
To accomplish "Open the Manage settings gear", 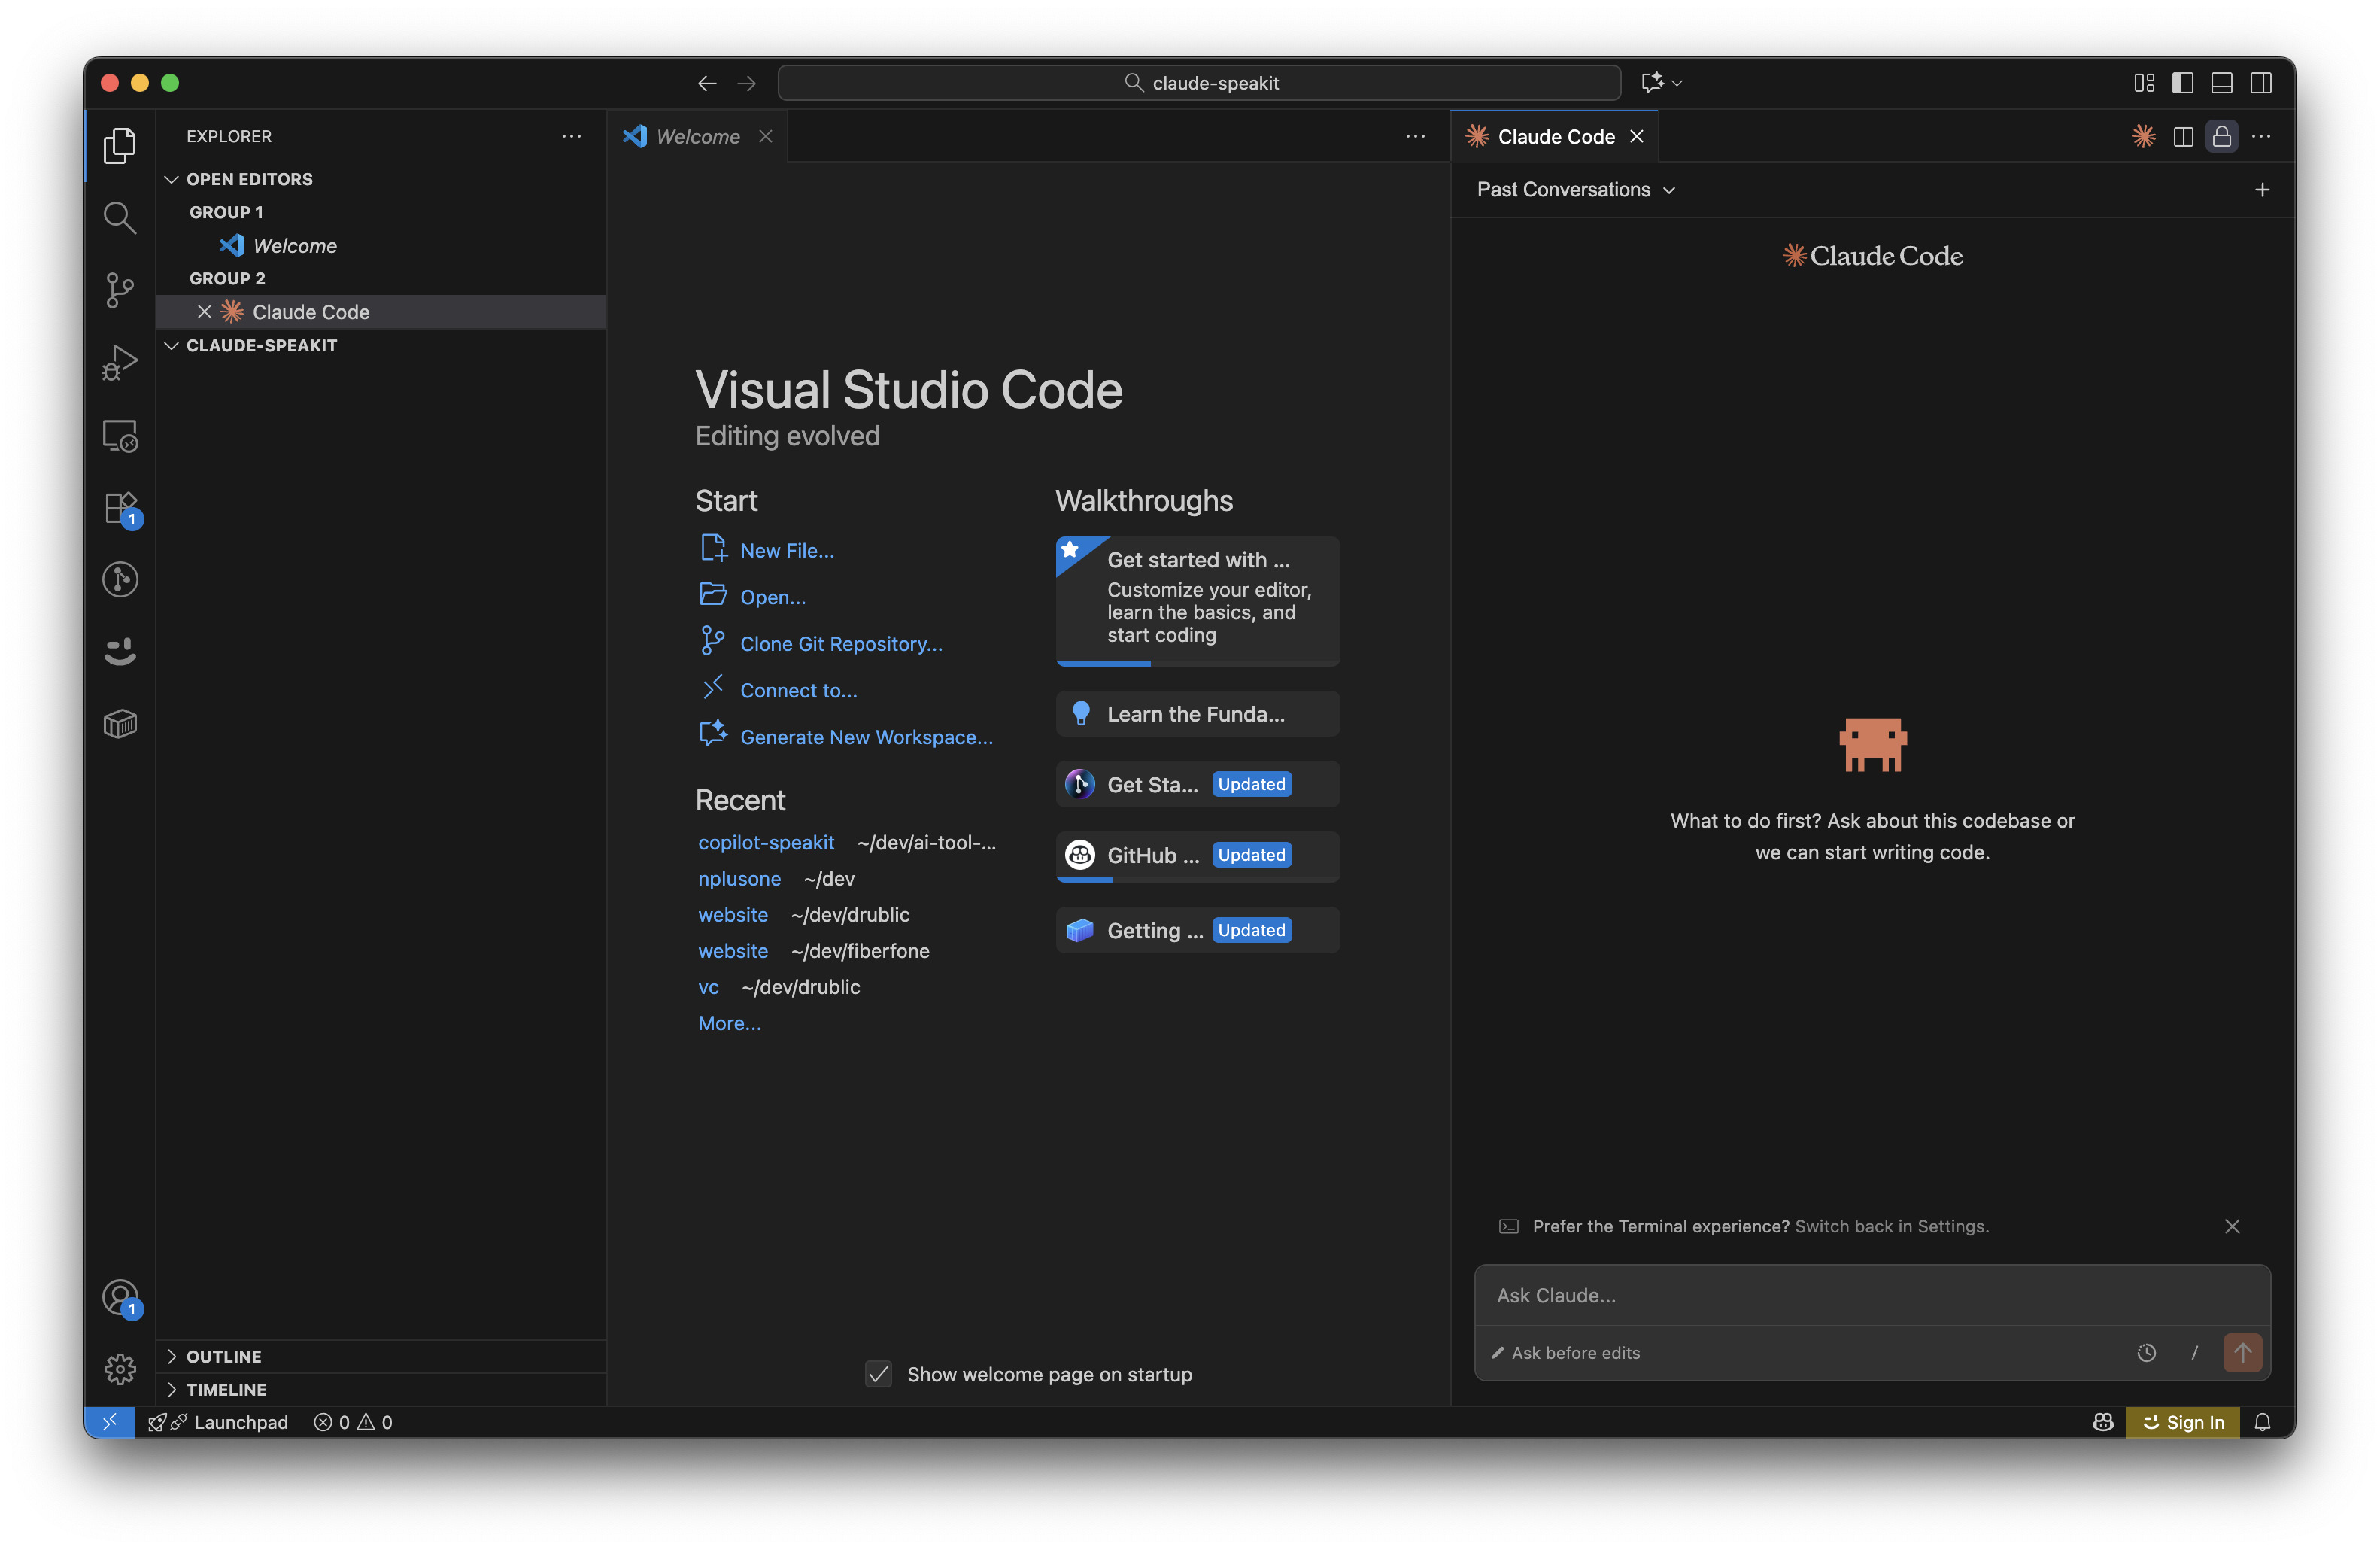I will click(119, 1368).
